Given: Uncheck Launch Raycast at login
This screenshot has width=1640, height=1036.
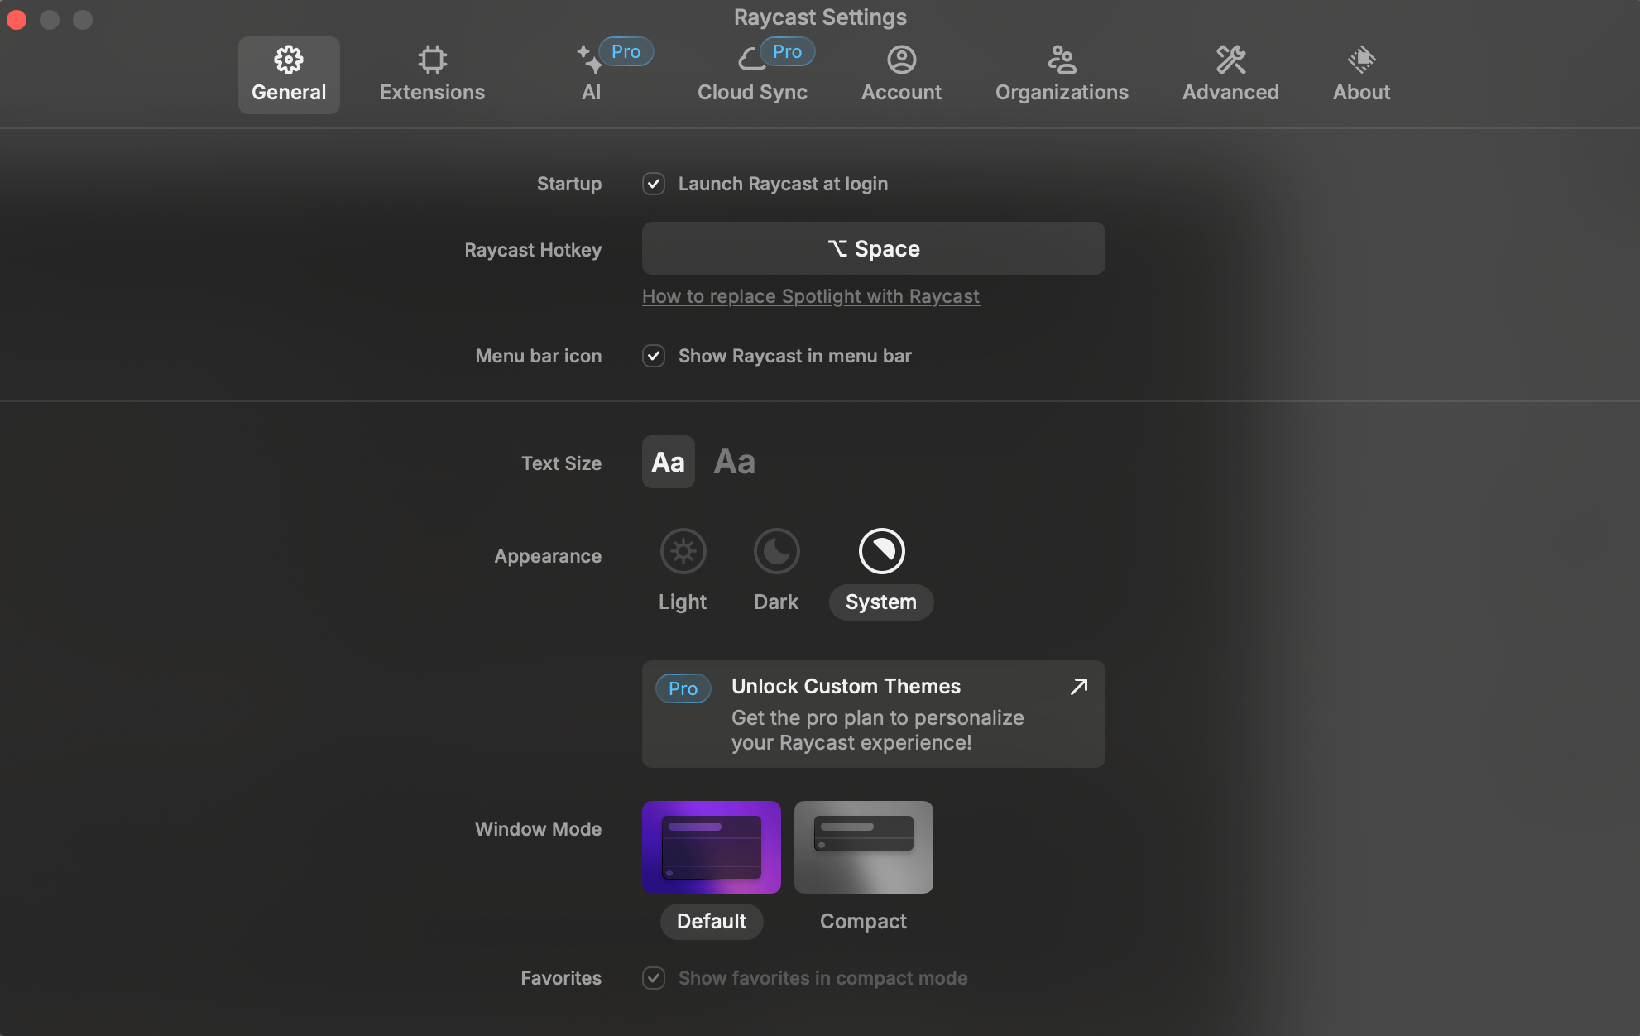Looking at the screenshot, I should click(654, 184).
